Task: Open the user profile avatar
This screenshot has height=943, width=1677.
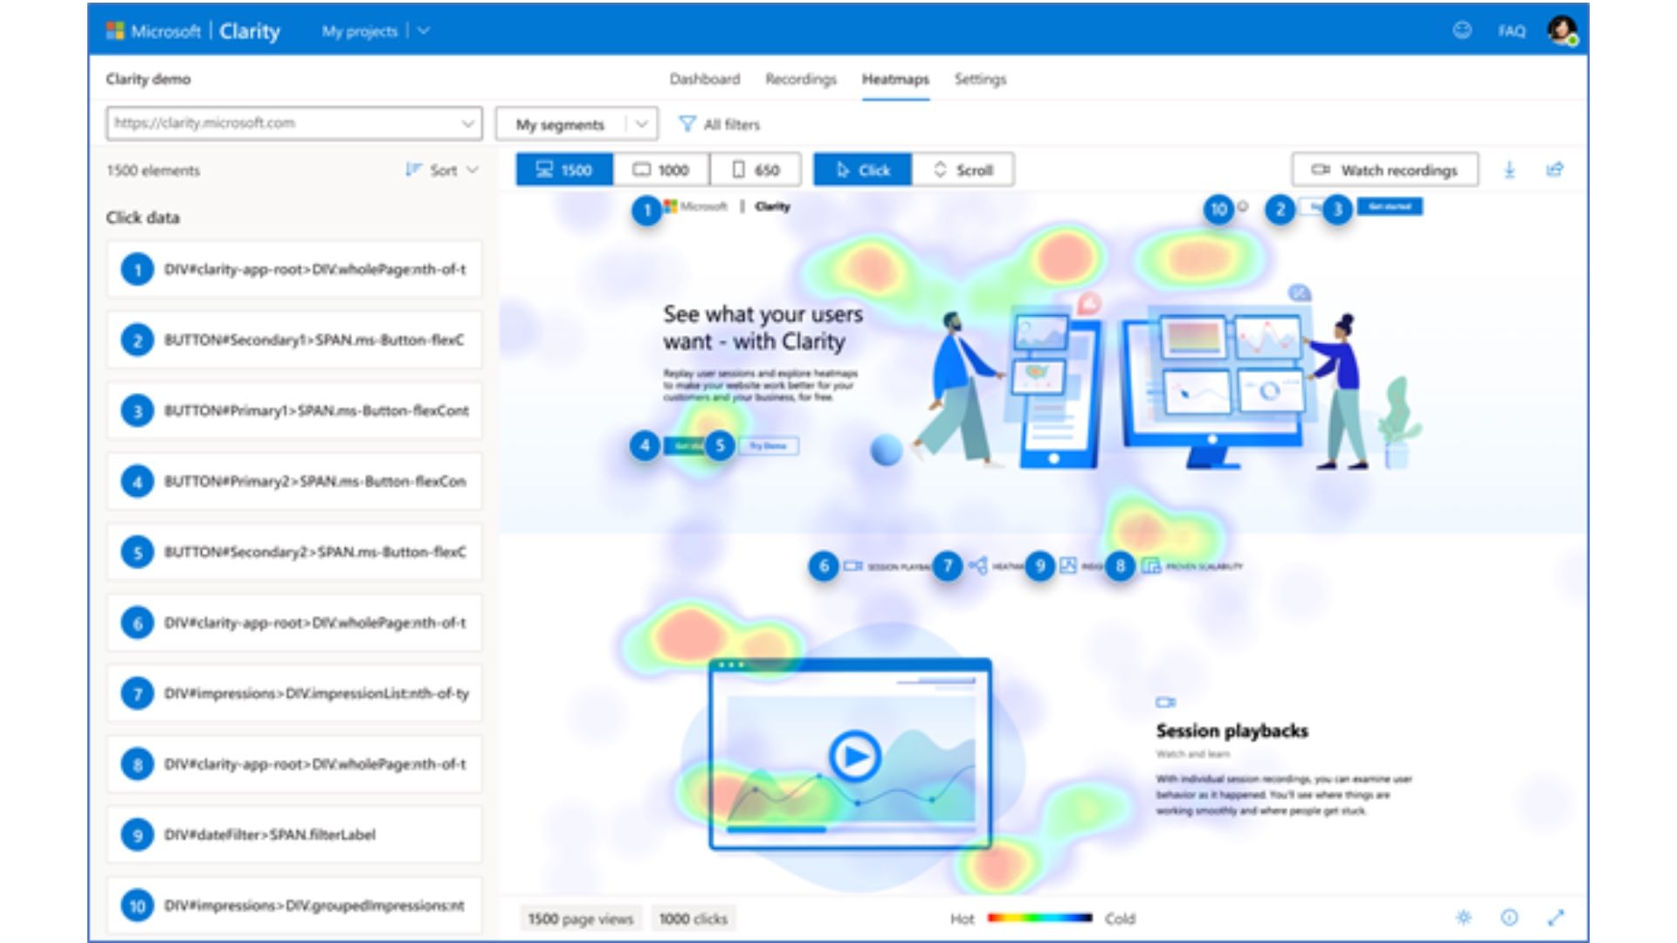Action: (1563, 31)
